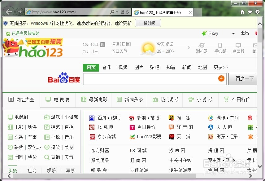Select the 社会 news tab
Viewport: 265px width, 181px height.
point(32,170)
